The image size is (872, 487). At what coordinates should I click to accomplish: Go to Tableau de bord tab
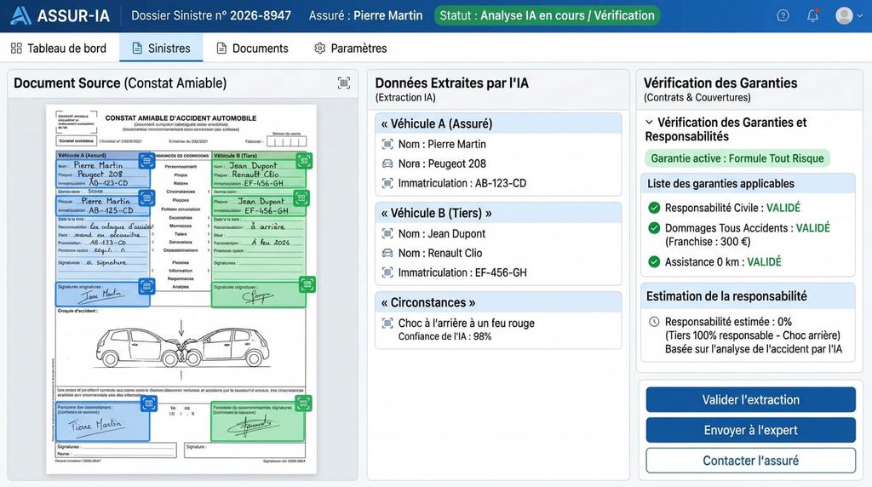coord(59,49)
